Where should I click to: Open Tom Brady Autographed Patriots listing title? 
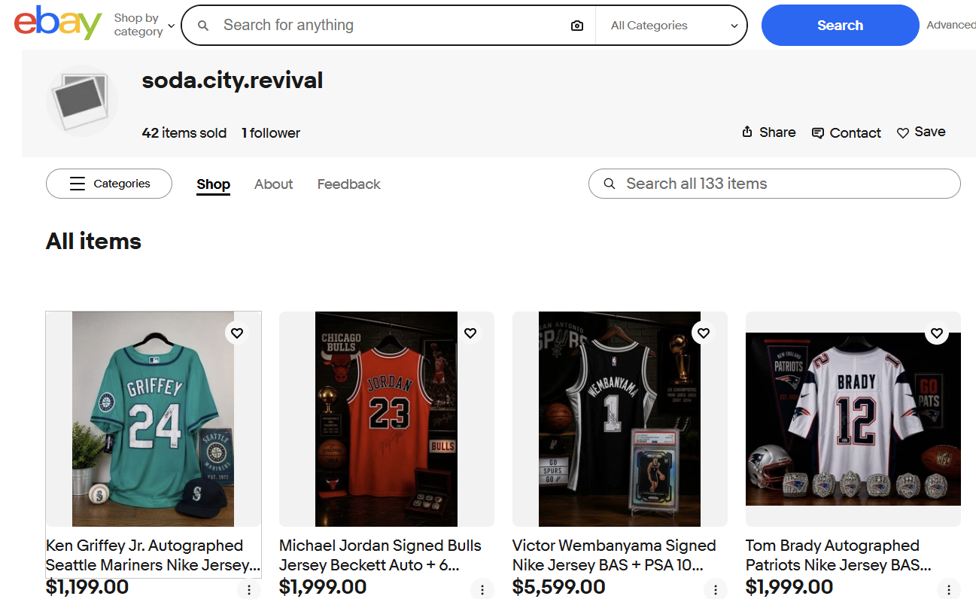coord(838,555)
